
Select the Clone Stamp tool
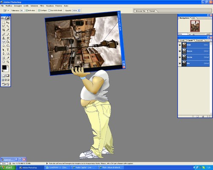(x=3, y=38)
